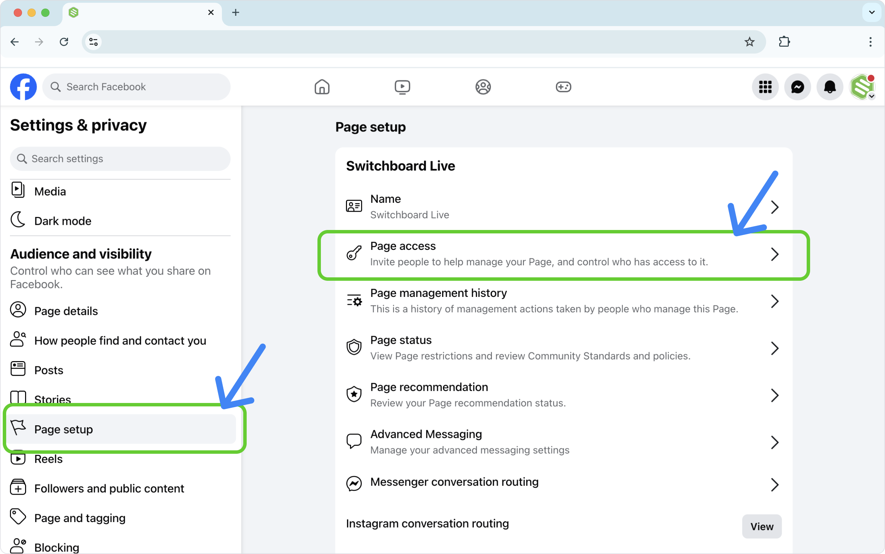Screen dimensions: 885x554
Task: Reload the current page
Action: click(x=64, y=42)
